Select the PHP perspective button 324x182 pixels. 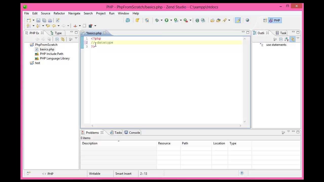pos(275,20)
